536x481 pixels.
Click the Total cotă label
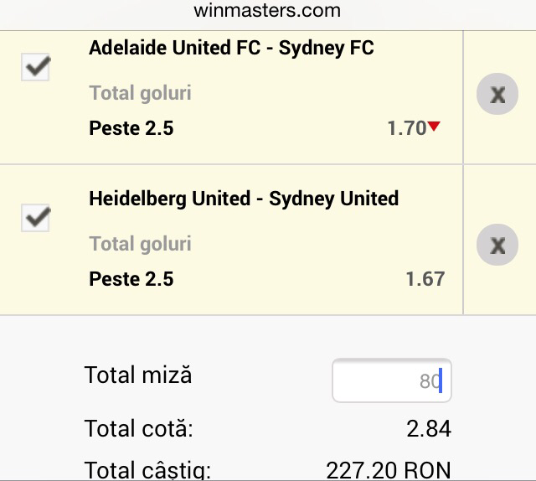(138, 430)
